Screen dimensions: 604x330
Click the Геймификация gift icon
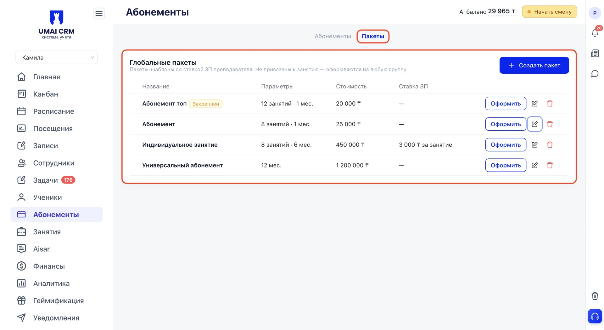tap(21, 300)
